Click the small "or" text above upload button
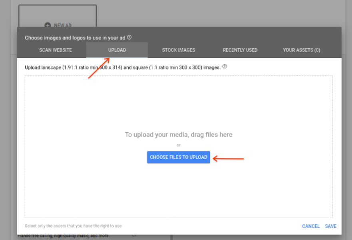This screenshot has height=240, width=352. coord(179,145)
